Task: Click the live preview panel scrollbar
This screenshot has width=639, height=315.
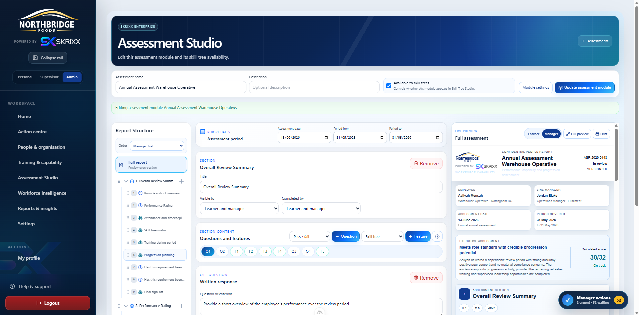Action: (616, 155)
